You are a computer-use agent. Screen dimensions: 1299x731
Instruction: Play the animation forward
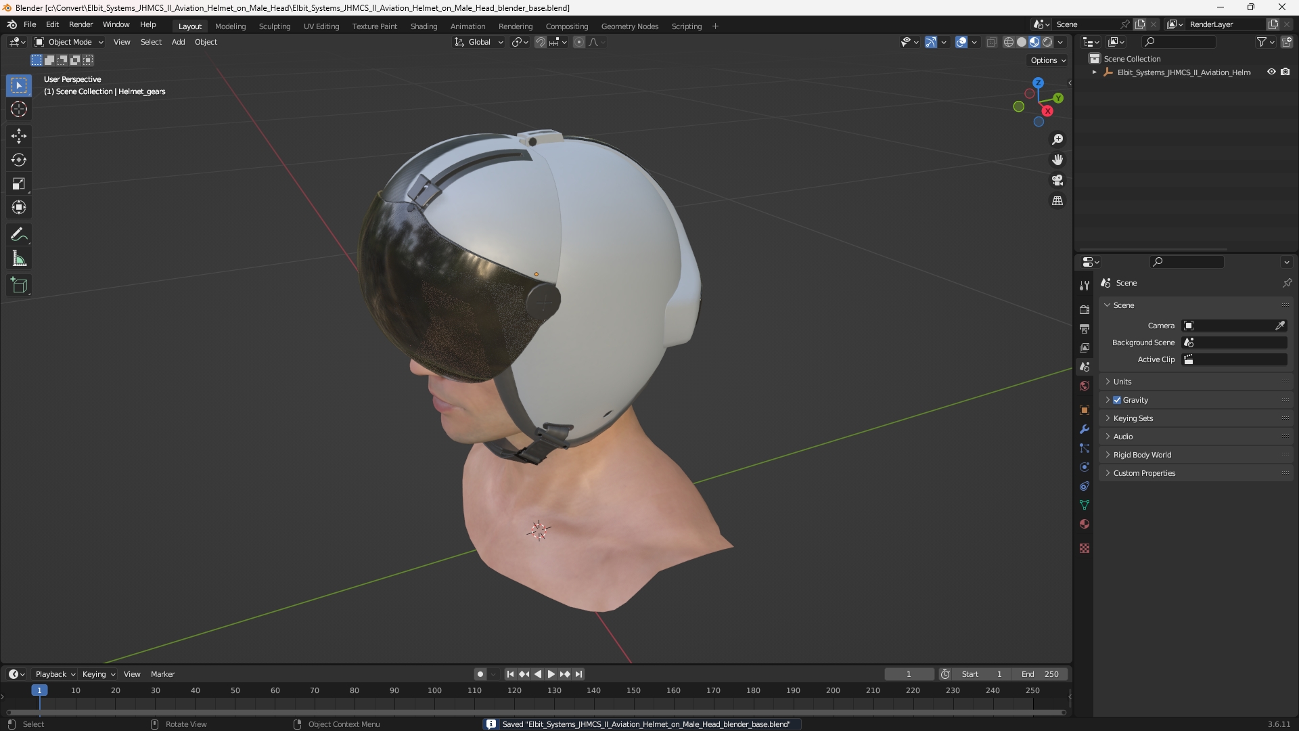[x=551, y=674]
